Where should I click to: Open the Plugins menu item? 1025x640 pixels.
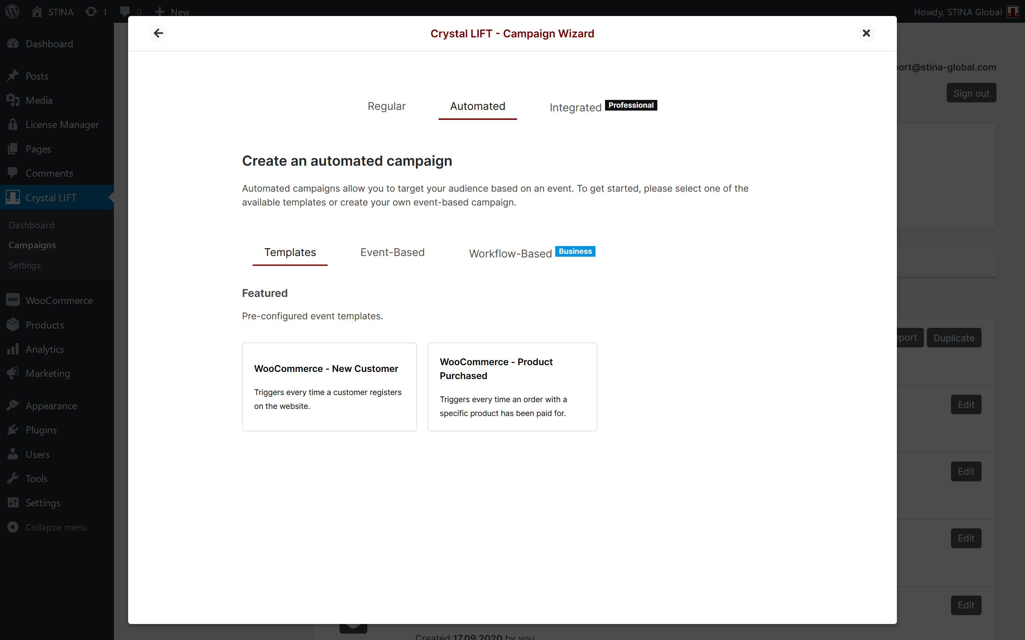point(41,430)
